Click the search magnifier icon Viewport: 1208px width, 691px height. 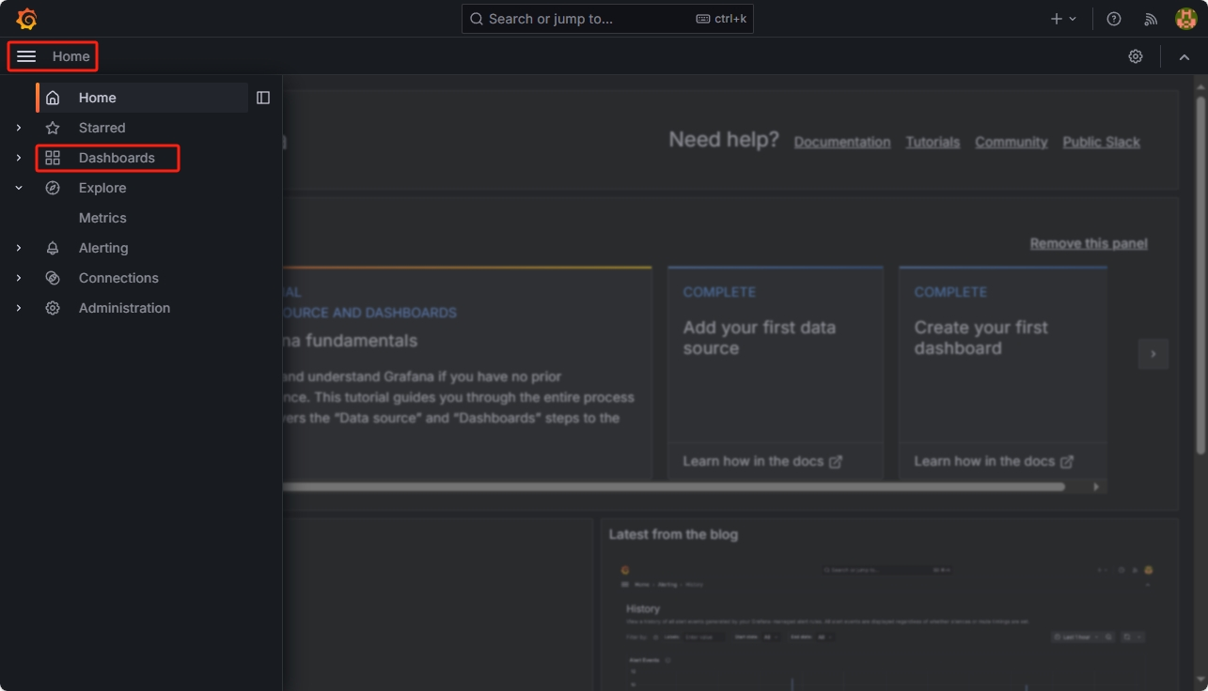tap(477, 19)
